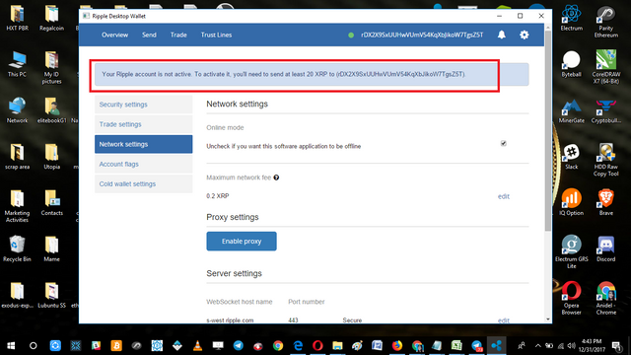This screenshot has height=355, width=631.
Task: Edit the maximum network fee
Action: pyautogui.click(x=504, y=196)
